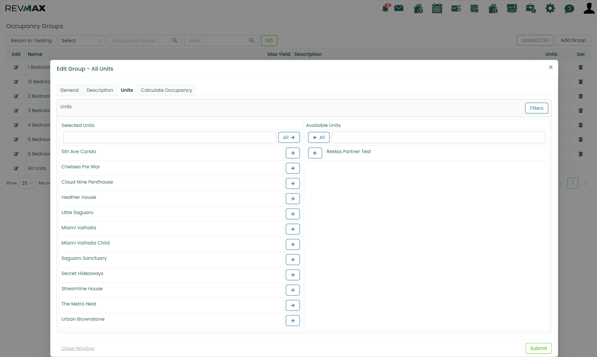Screen dimensions: 597x357
Task: Open the settings gear icon
Action: point(550,8)
